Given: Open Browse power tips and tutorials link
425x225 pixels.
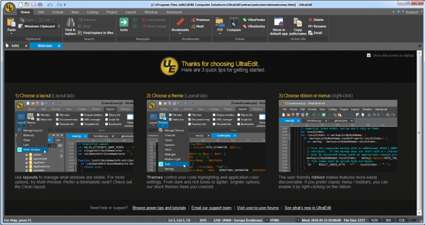Looking at the screenshot, I should point(159,208).
